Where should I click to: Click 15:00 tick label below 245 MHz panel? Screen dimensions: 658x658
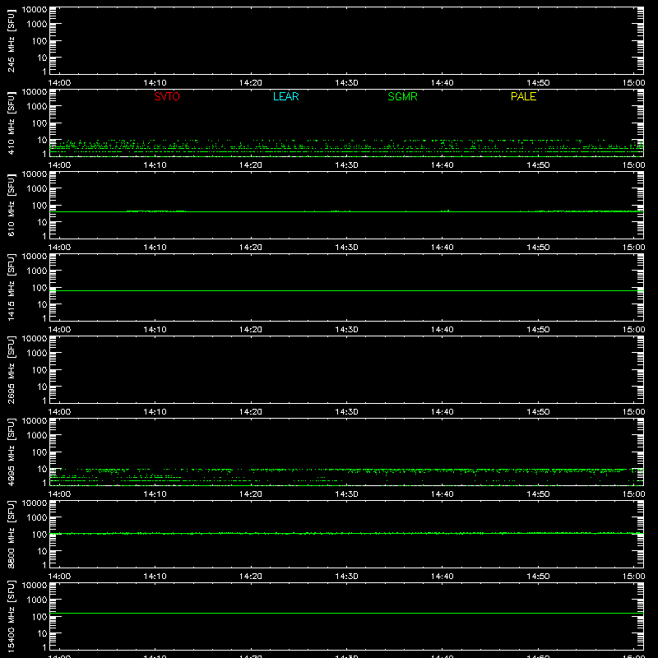tap(633, 83)
